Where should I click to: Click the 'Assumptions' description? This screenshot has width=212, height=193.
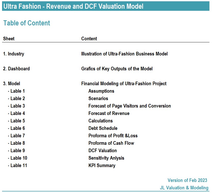click(x=101, y=91)
